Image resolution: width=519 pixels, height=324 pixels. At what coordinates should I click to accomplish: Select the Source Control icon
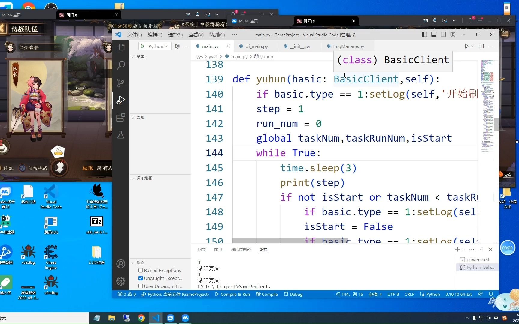tap(120, 83)
